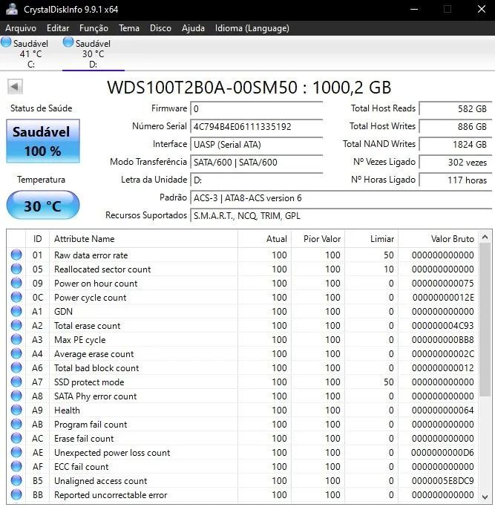Viewport: 495px width, 507px height.
Task: Select the D: disk tab at 30 °C
Action: [x=93, y=53]
